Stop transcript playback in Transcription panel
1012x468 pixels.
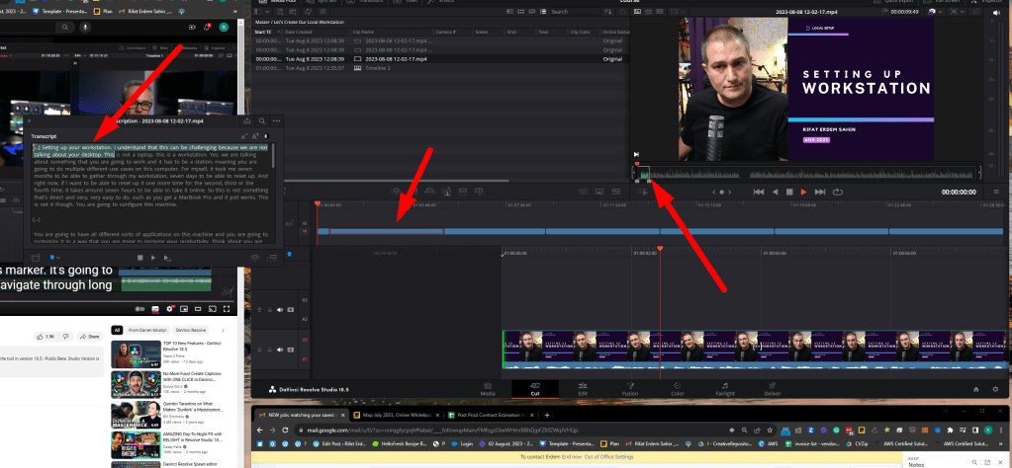click(139, 258)
